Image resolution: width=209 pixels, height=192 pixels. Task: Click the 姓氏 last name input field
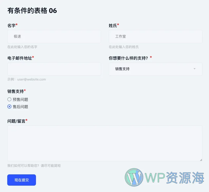tap(156, 37)
